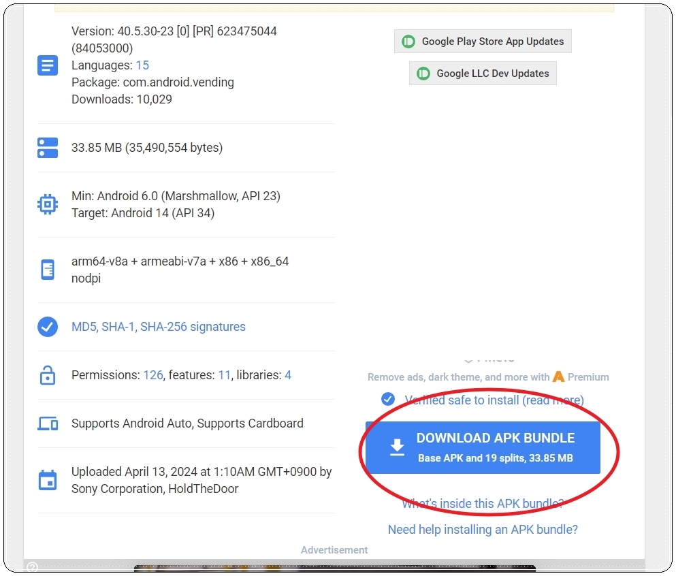Click the verified checkmark icon beside safe to install
Screen dimensions: 676x576
(x=388, y=399)
